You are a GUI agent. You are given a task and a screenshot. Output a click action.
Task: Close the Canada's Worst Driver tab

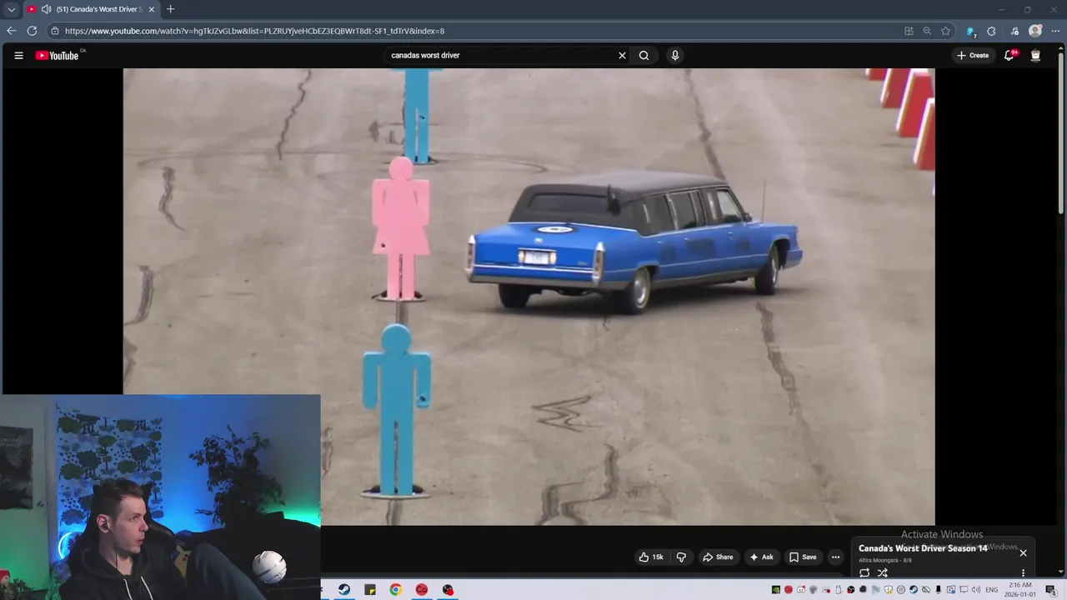(151, 9)
